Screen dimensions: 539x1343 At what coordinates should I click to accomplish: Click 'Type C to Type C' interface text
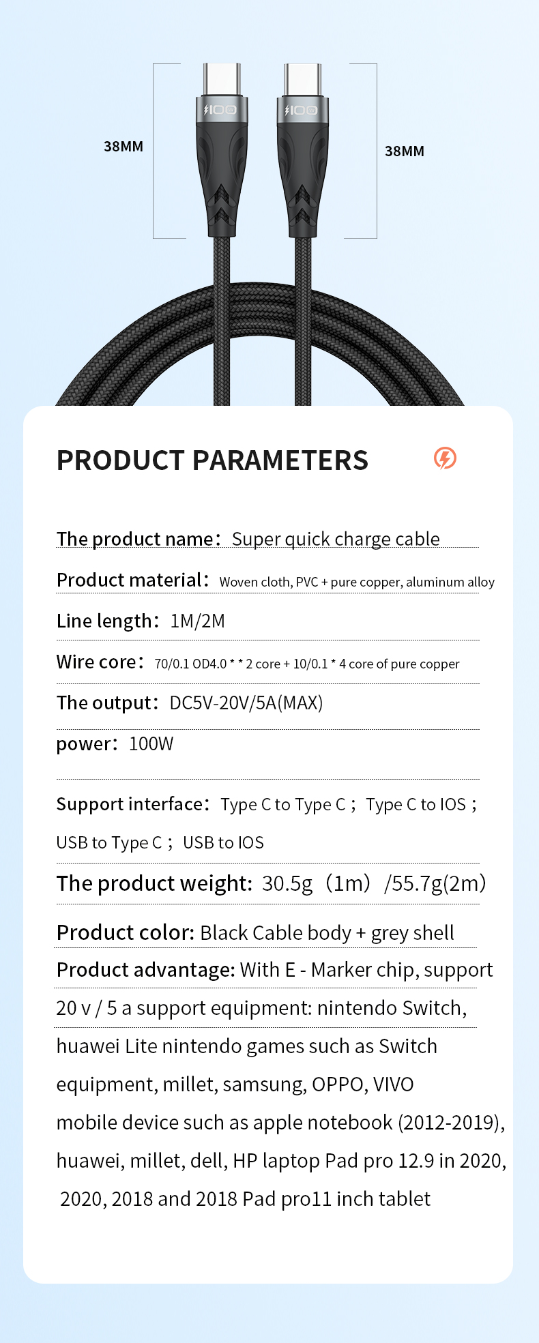(x=283, y=805)
